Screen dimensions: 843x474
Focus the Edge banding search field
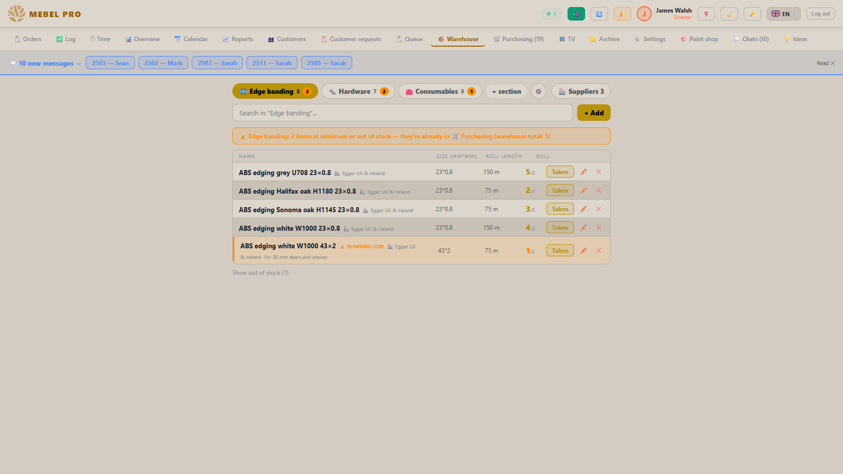[402, 113]
